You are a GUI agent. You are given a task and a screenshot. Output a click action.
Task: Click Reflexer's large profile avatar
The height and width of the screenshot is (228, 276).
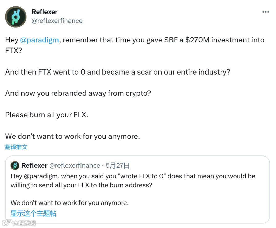pos(16,17)
